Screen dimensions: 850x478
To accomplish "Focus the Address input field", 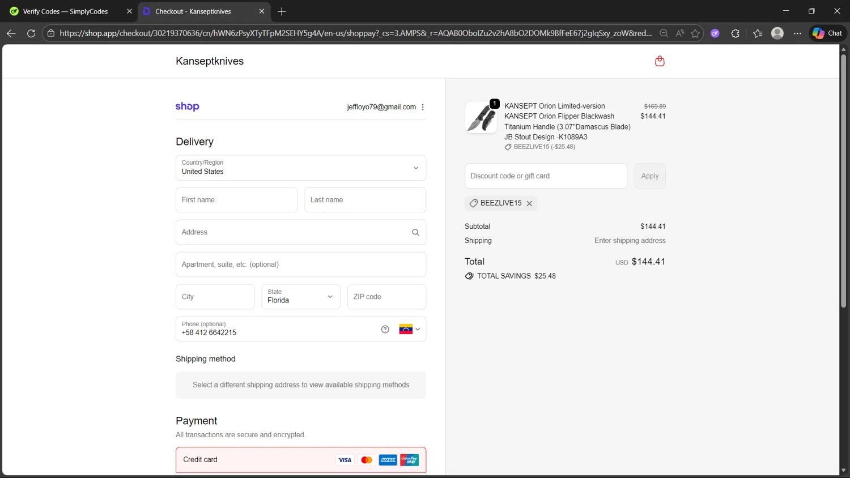I will point(301,232).
